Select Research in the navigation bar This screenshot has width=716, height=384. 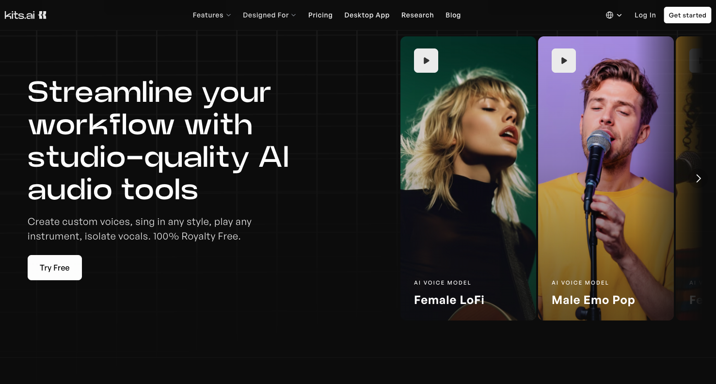click(417, 15)
